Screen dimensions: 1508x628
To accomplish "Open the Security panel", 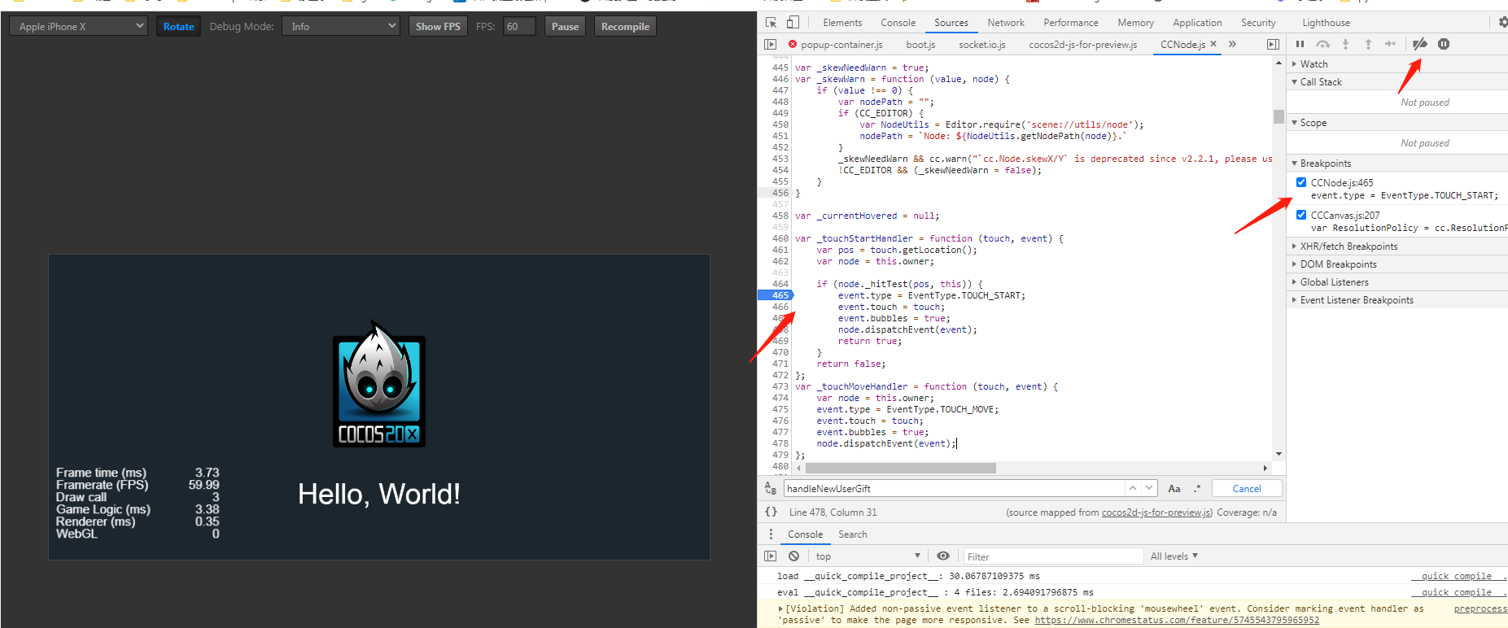I will [x=1258, y=23].
